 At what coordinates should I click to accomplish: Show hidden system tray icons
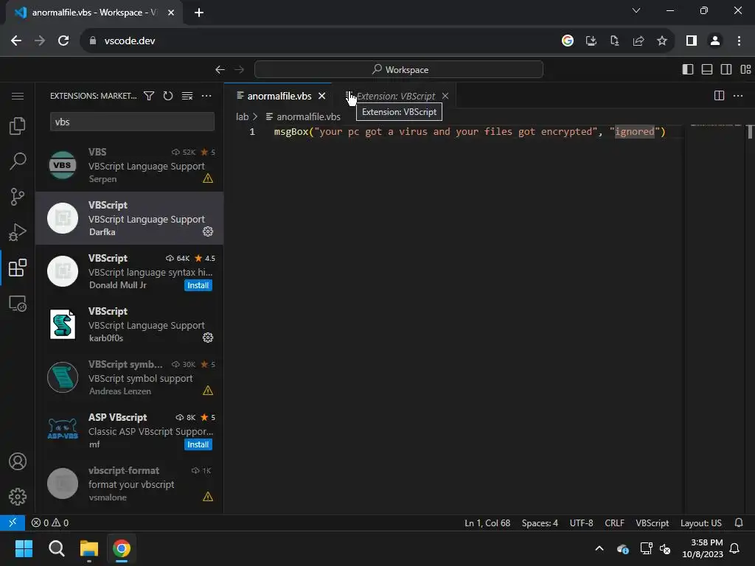click(x=599, y=548)
